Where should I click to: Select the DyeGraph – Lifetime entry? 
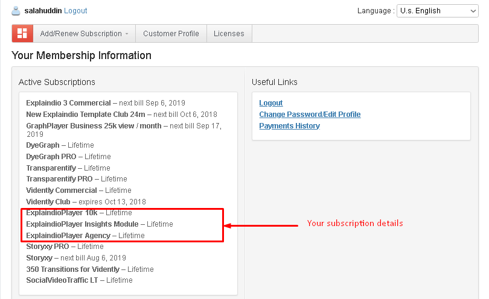click(x=60, y=145)
